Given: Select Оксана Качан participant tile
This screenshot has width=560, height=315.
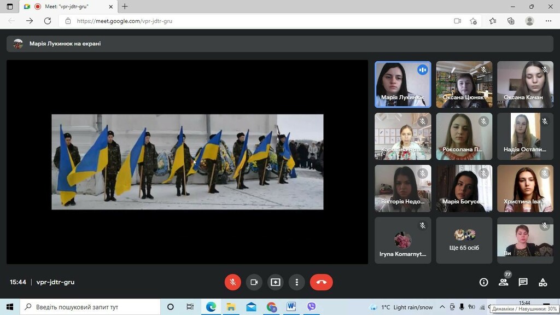Looking at the screenshot, I should click(525, 84).
